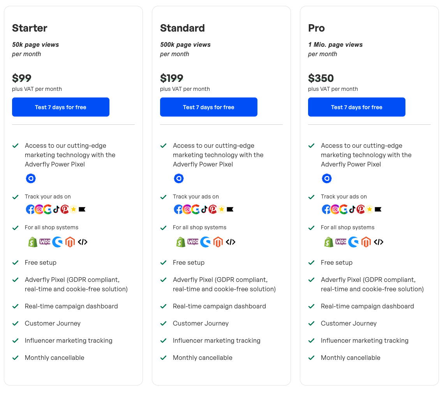The height and width of the screenshot is (393, 444).
Task: Click the Magento icon in the Standard plan
Action: tap(218, 242)
